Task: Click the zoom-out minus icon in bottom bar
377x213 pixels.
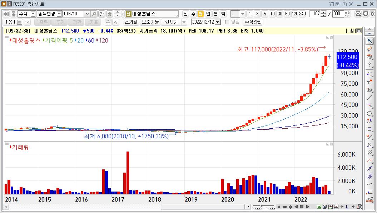Action: (285, 207)
